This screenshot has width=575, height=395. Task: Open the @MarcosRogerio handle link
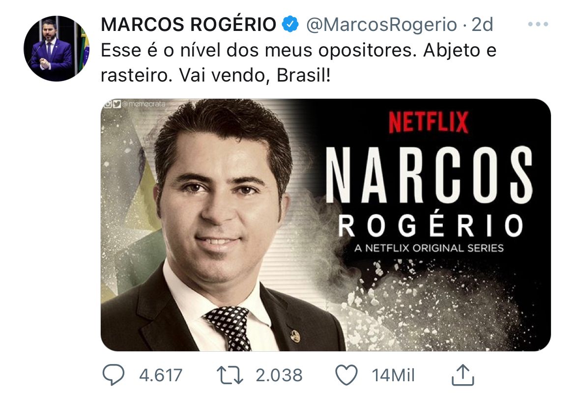(381, 25)
